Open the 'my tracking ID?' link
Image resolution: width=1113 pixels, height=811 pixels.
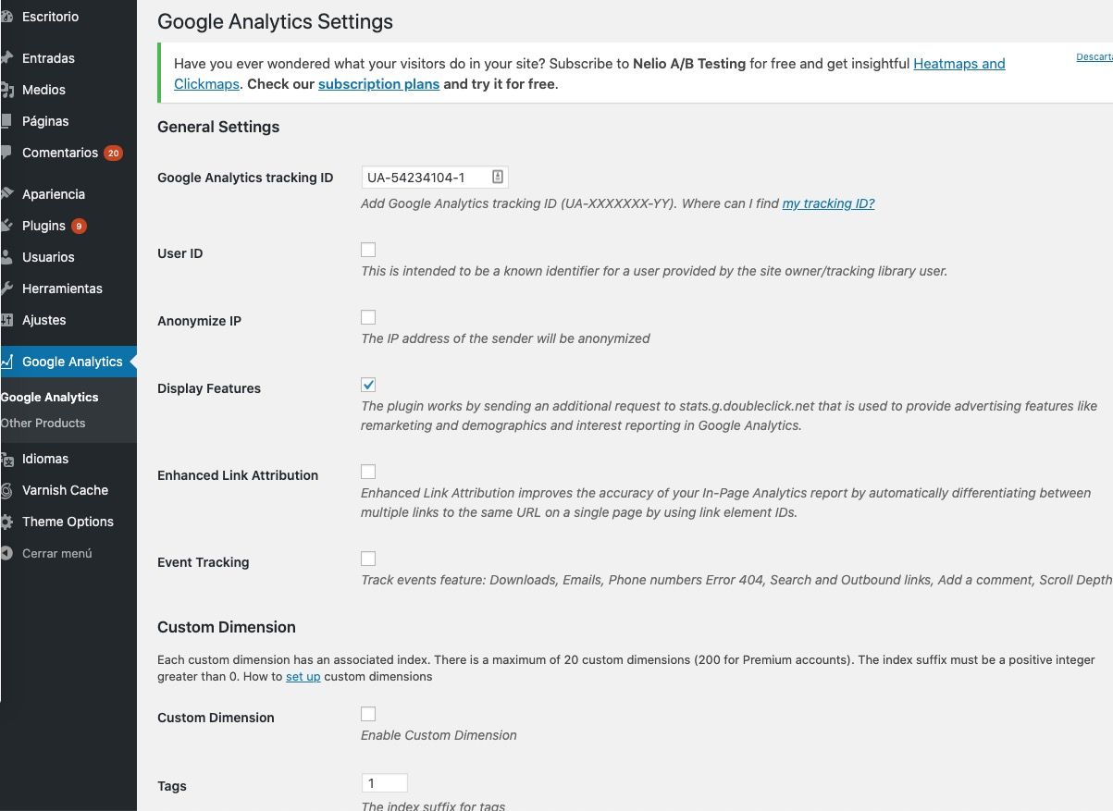(x=828, y=203)
